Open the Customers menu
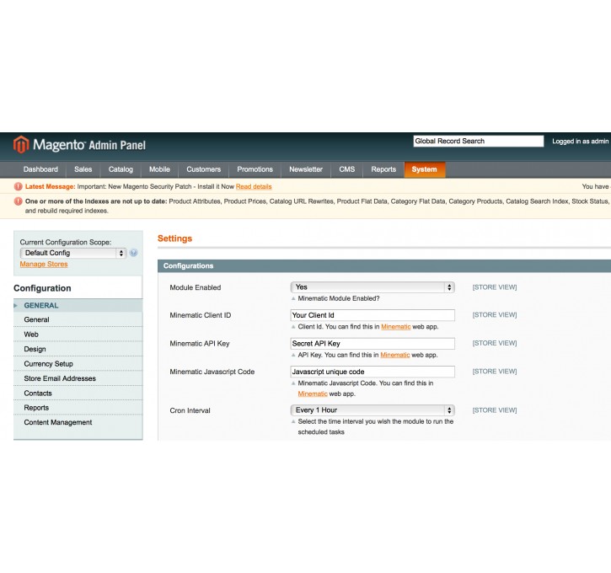Screen dimensions: 611x573 [x=203, y=169]
